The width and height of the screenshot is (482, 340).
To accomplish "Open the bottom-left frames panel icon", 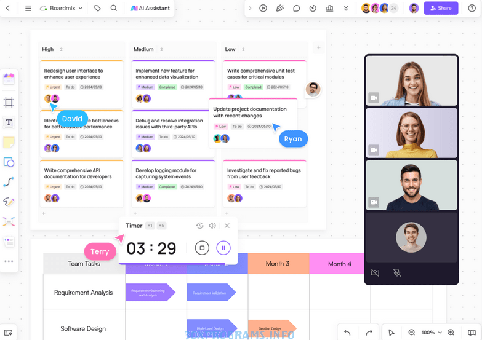I will tap(8, 333).
